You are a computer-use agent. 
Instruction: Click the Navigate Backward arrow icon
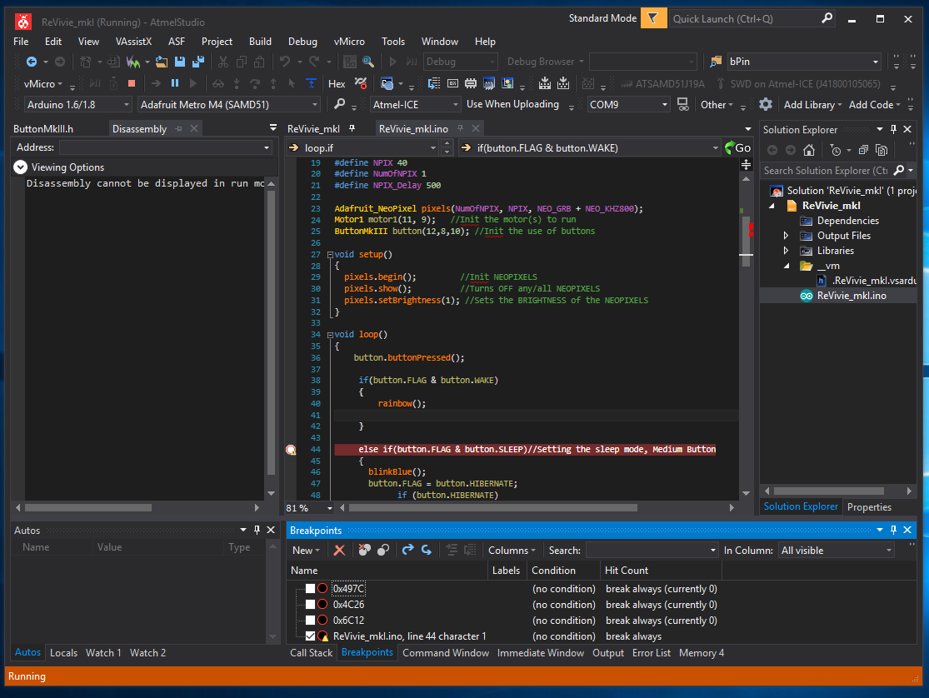click(x=32, y=62)
